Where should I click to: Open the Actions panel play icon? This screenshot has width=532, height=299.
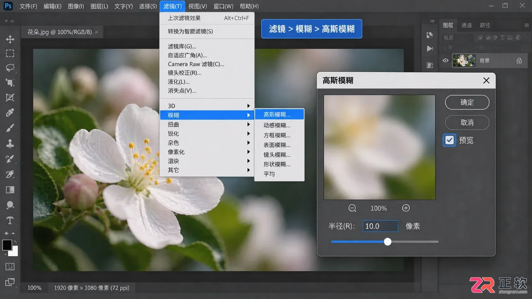click(x=430, y=48)
